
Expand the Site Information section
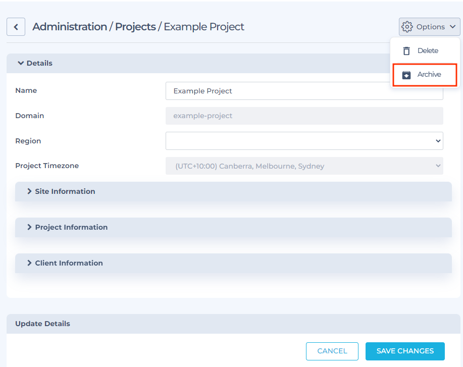[x=65, y=191]
